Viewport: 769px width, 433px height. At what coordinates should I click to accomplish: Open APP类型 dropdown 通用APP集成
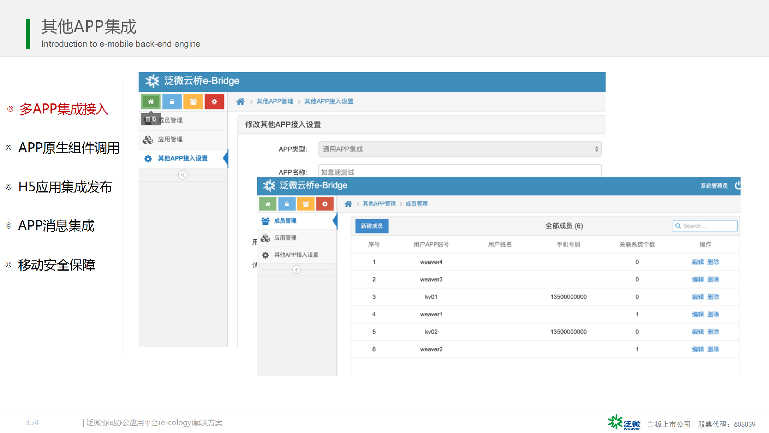pyautogui.click(x=460, y=149)
